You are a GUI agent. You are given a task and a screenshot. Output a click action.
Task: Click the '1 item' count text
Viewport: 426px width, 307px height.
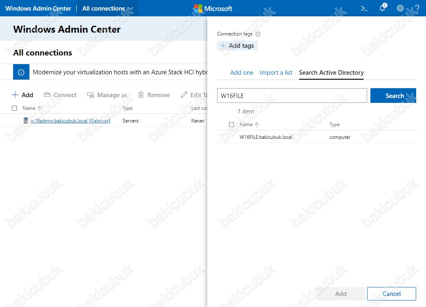click(x=246, y=111)
